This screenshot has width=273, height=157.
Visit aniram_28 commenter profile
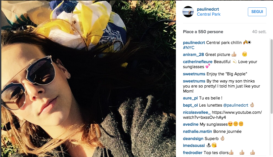[193, 55]
